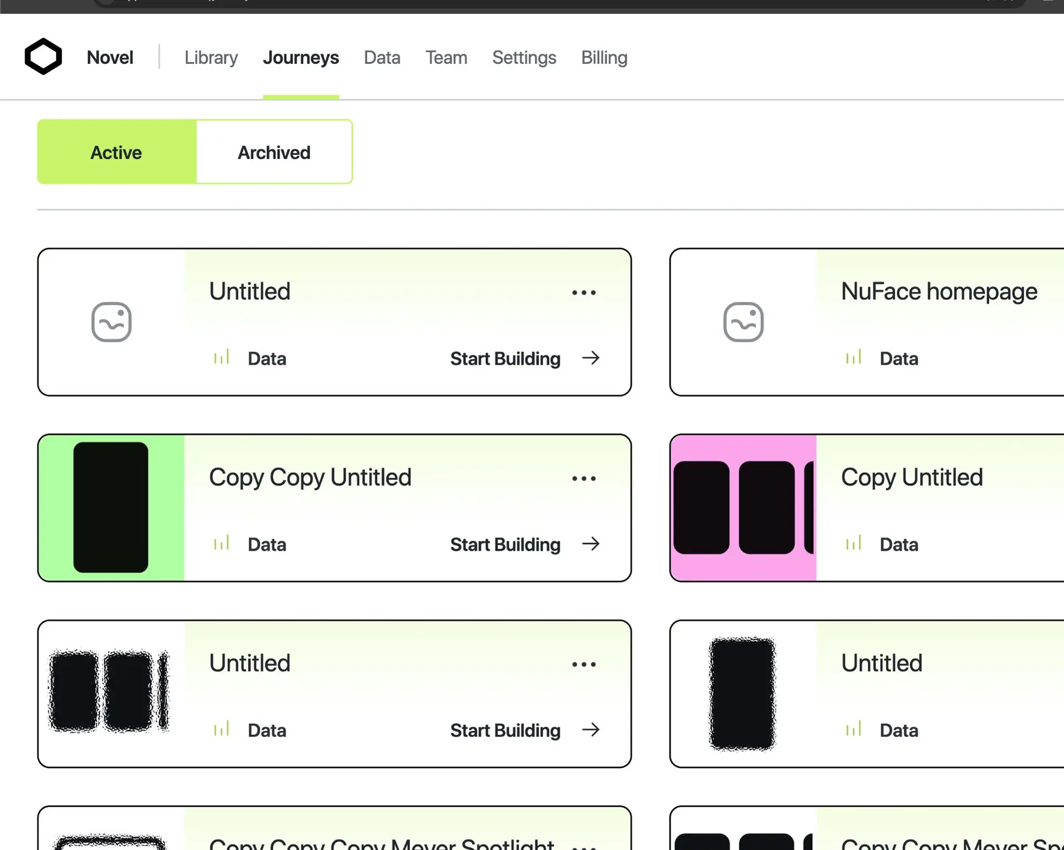1064x850 pixels.
Task: Switch to Active journeys tab
Action: (116, 152)
